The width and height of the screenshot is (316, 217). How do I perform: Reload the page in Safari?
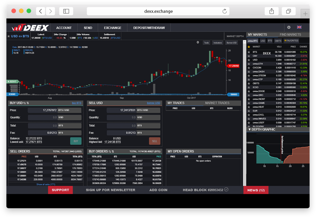click(x=224, y=11)
